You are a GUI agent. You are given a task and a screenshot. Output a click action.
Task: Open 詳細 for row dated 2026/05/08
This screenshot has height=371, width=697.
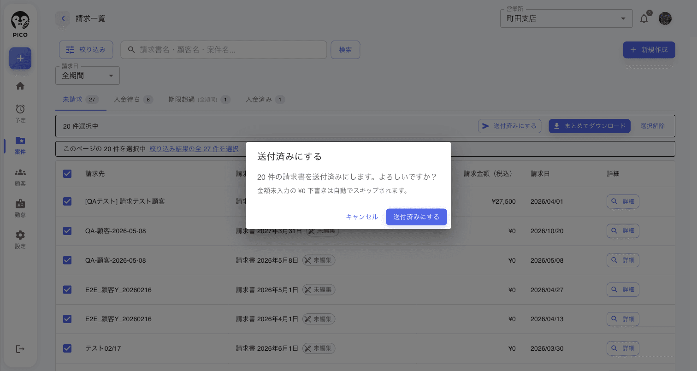[x=623, y=260]
